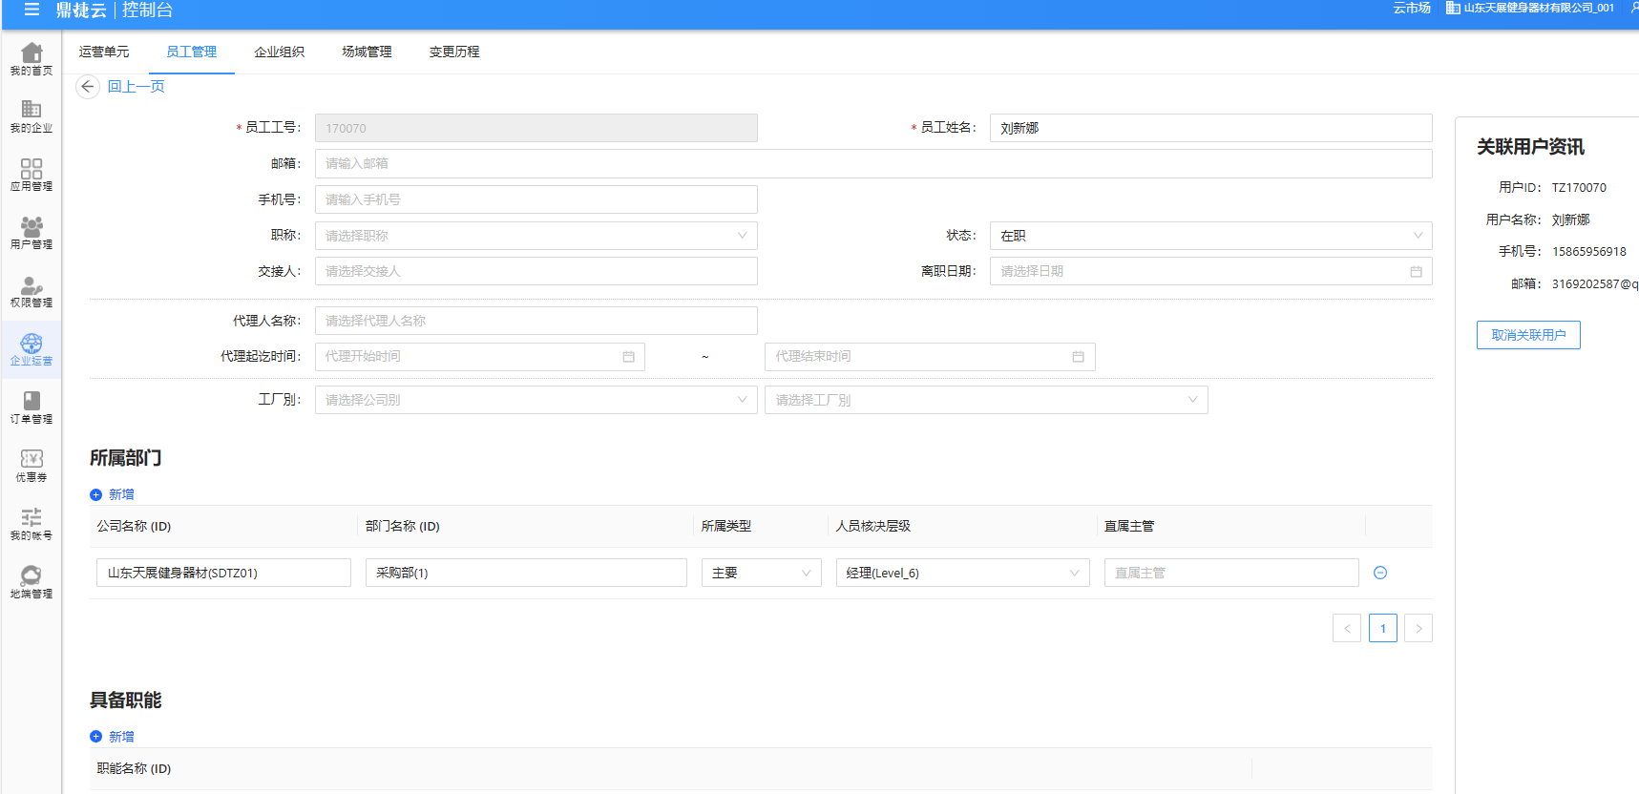Open the 请选择工厂别 dropdown
1639x794 pixels.
[x=986, y=400]
